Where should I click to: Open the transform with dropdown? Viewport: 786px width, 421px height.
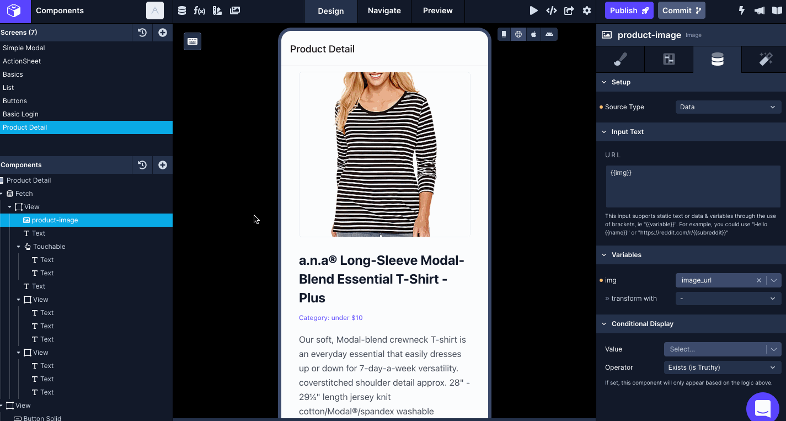(x=729, y=299)
